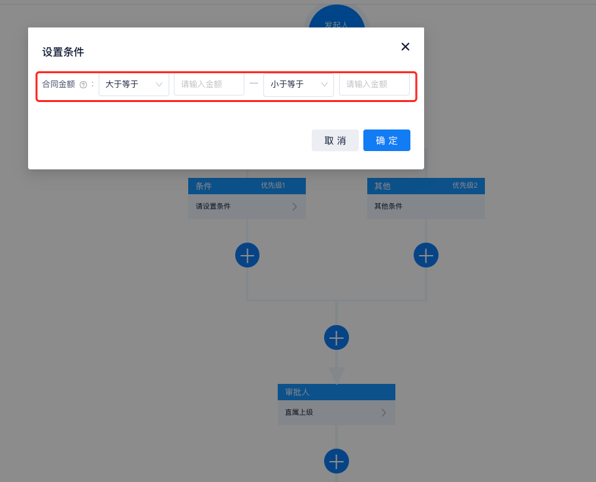Close the 设置条件 dialog with X

(x=405, y=46)
